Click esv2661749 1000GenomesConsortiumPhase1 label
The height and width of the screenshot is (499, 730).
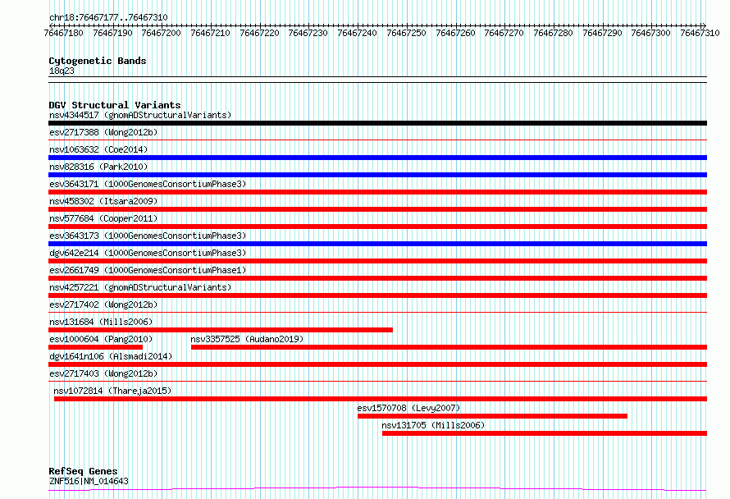click(148, 270)
